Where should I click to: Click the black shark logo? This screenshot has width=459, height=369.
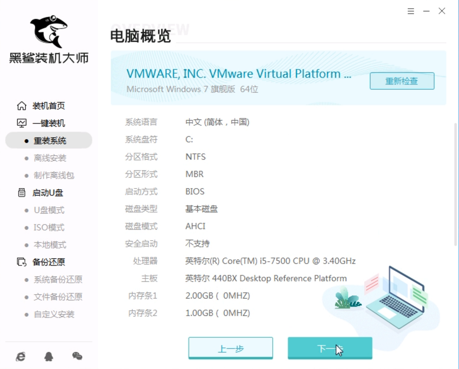[49, 31]
